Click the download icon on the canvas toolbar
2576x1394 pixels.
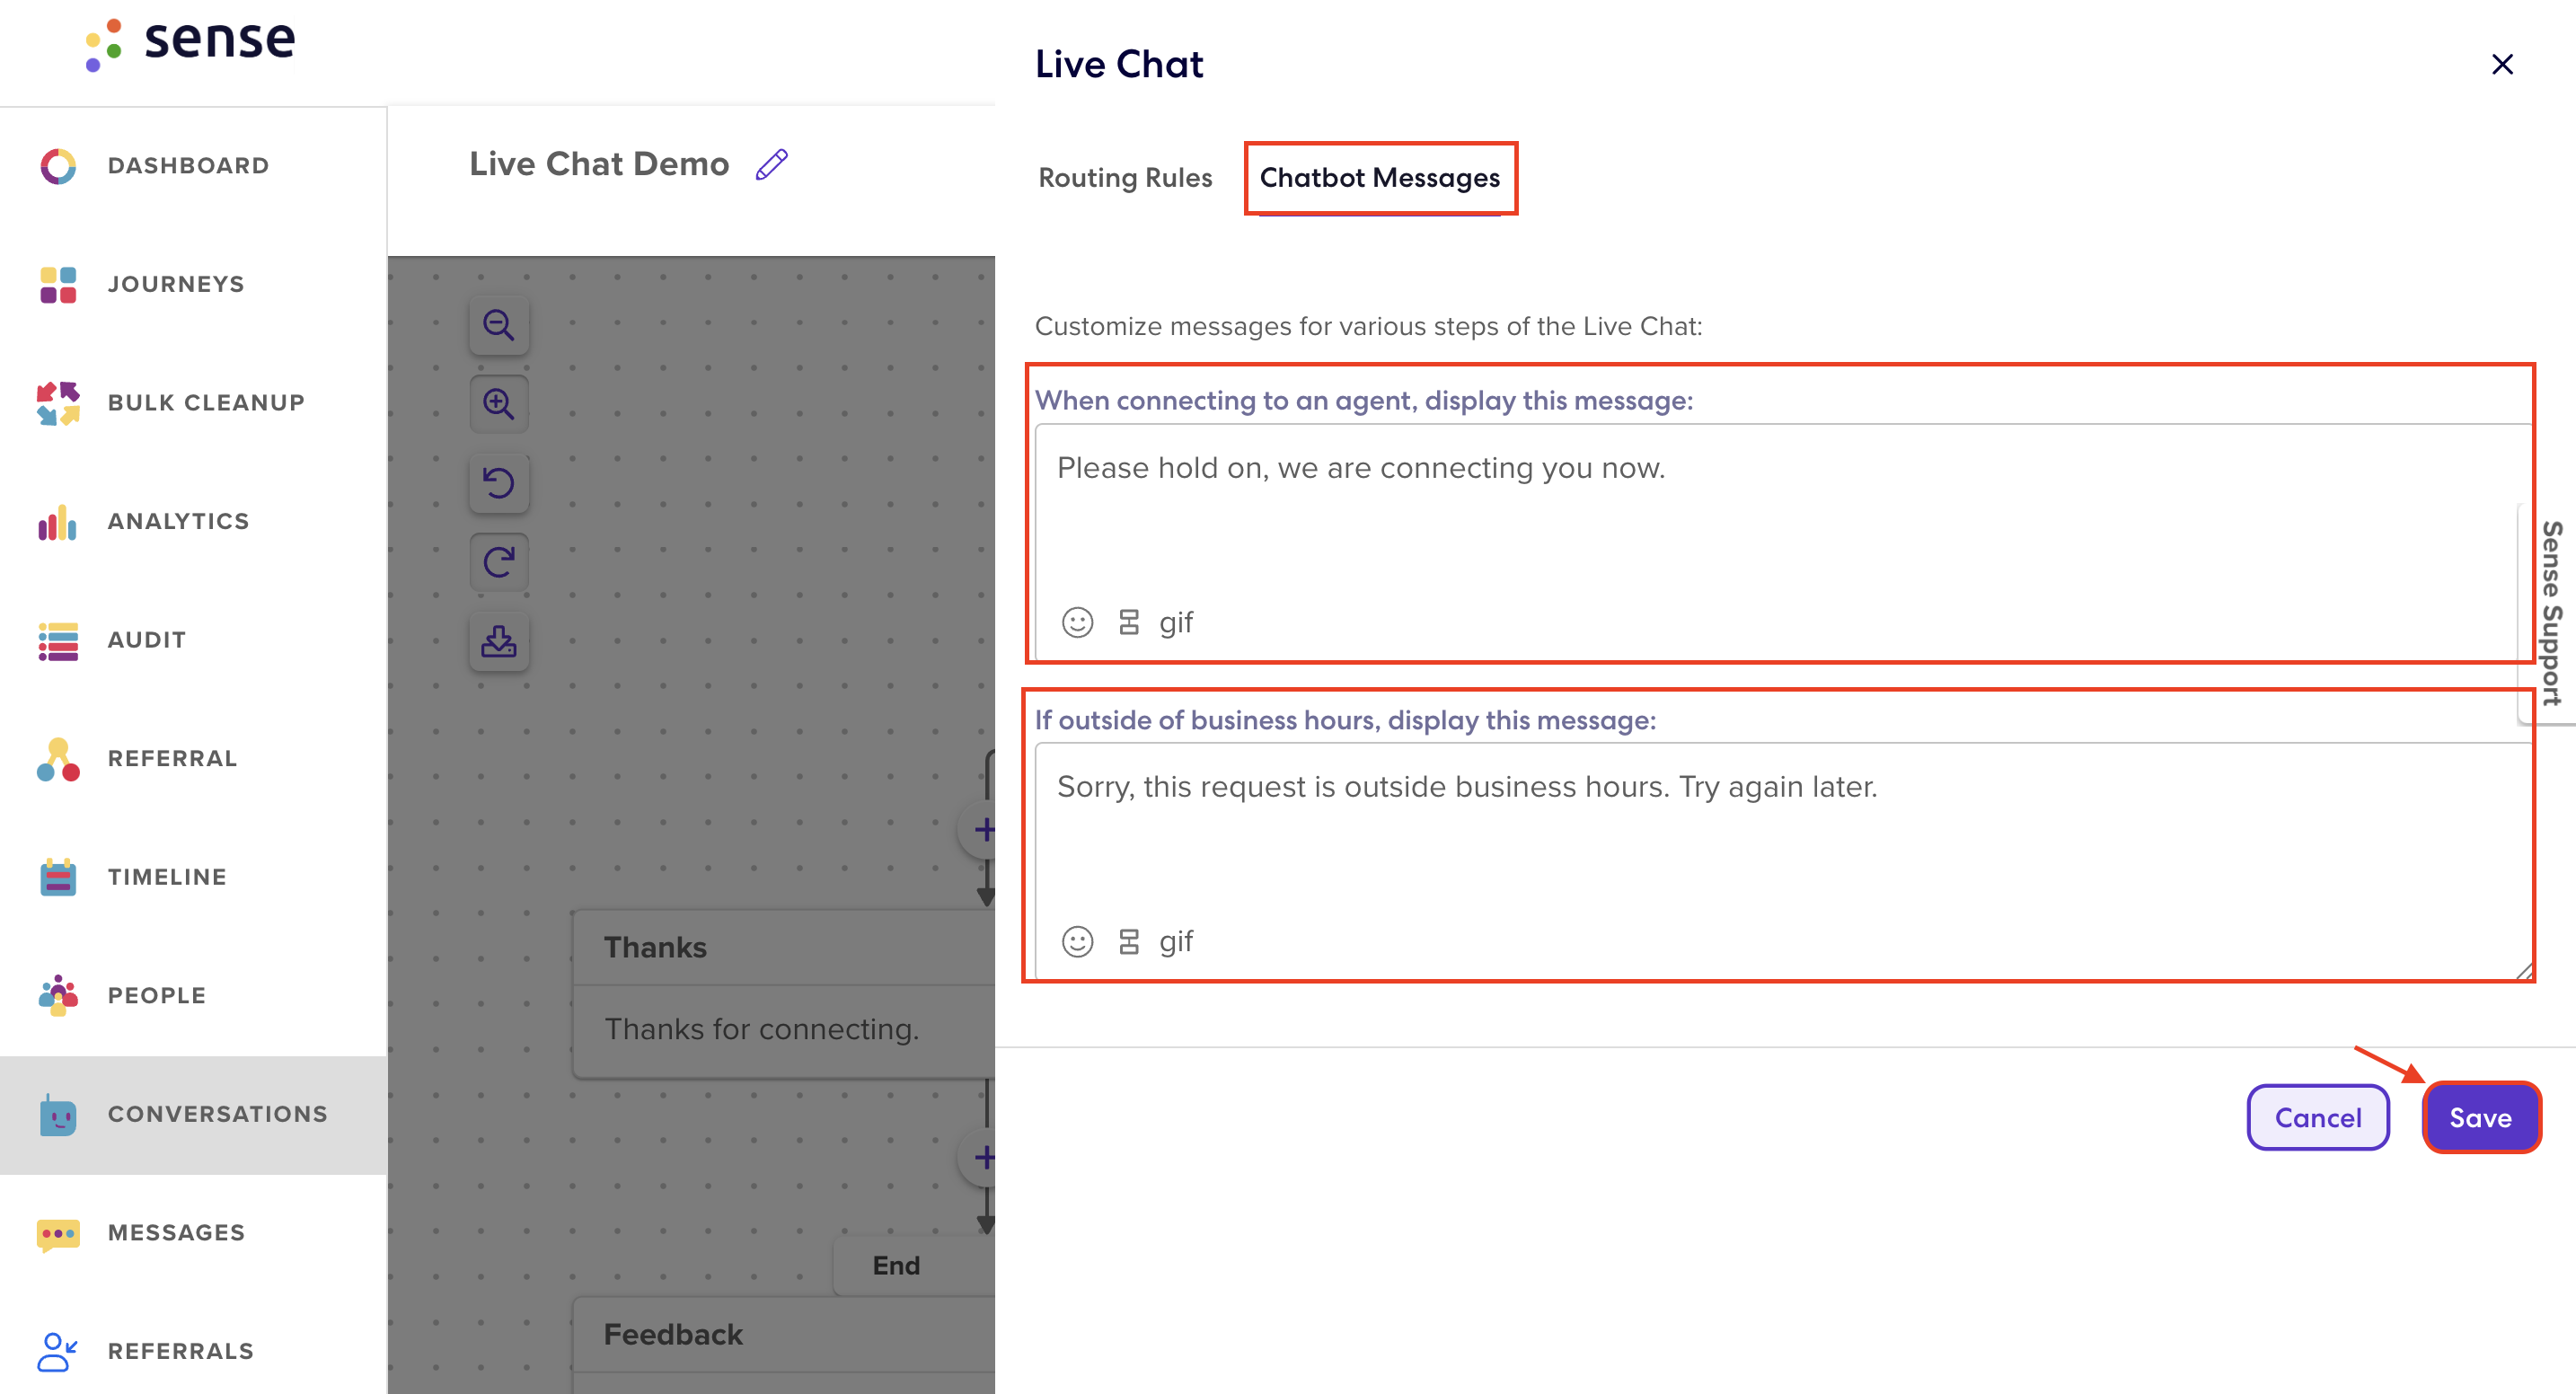pyautogui.click(x=498, y=641)
